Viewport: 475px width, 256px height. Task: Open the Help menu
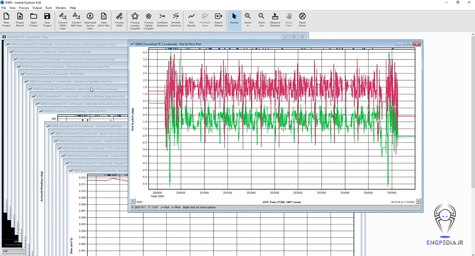click(73, 8)
